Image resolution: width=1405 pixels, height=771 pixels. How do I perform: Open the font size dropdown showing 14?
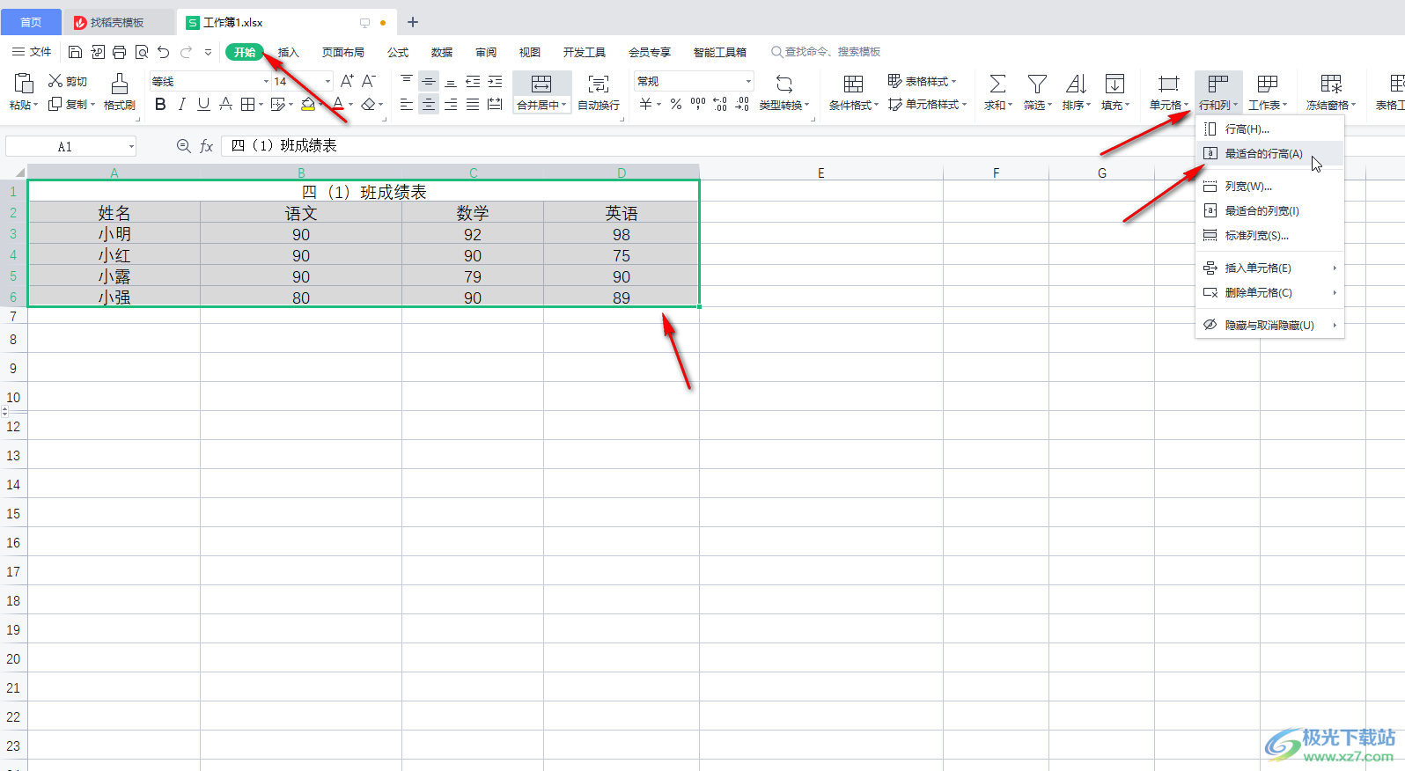327,81
